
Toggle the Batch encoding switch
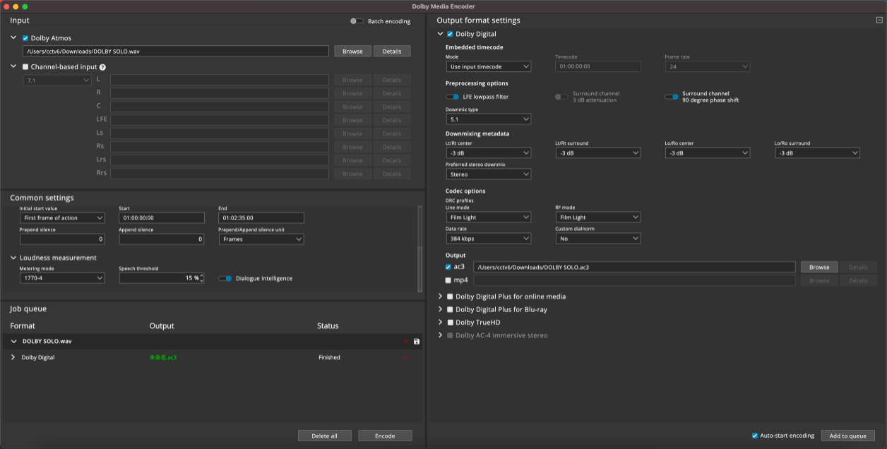pyautogui.click(x=357, y=21)
